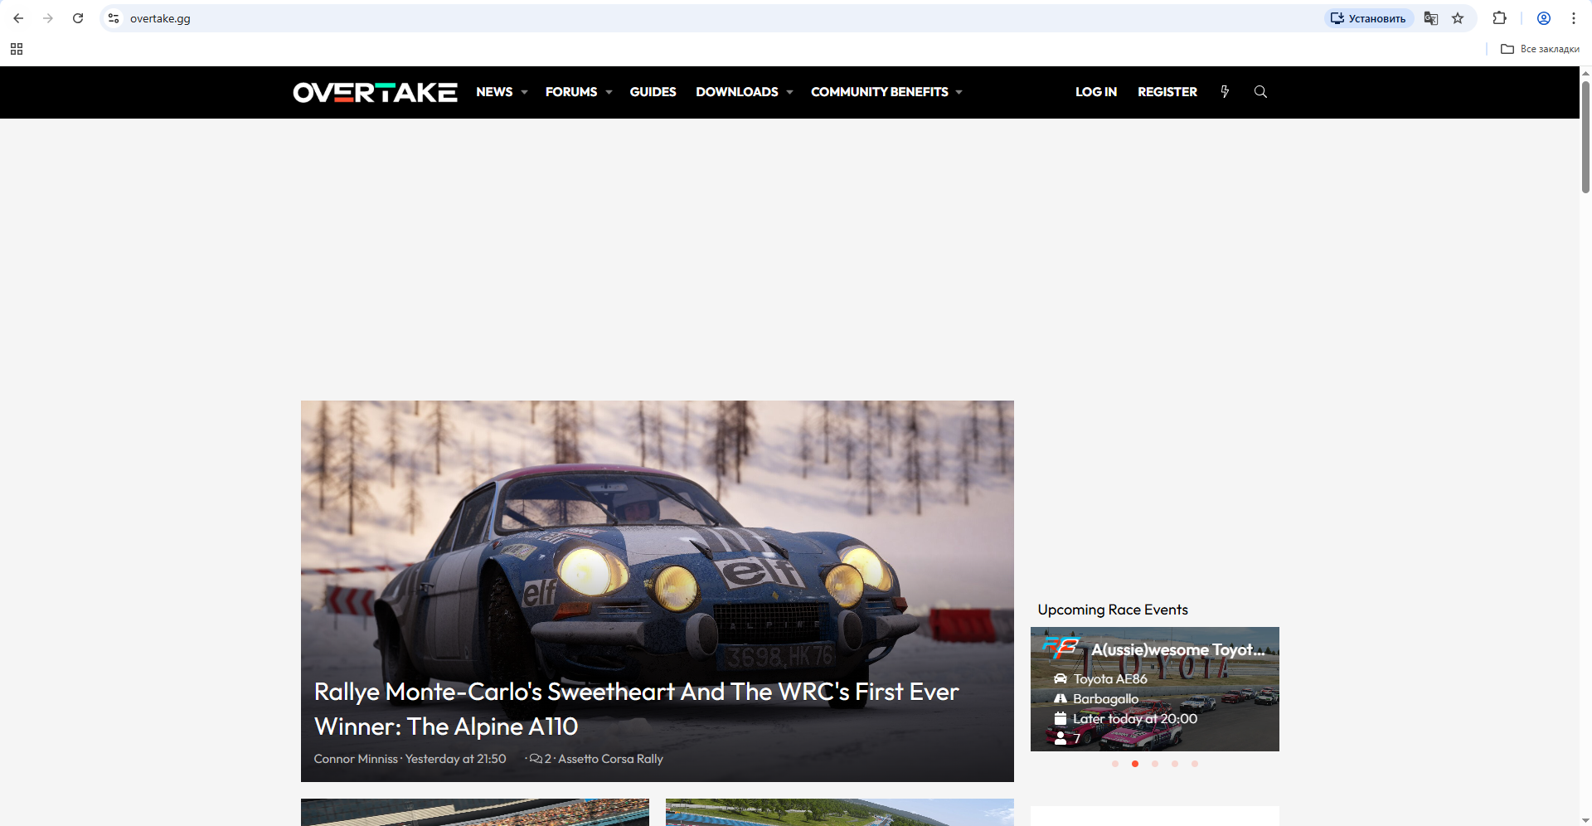Open the COMMUNITY BENEFITS menu item
The height and width of the screenshot is (826, 1592).
coord(880,92)
